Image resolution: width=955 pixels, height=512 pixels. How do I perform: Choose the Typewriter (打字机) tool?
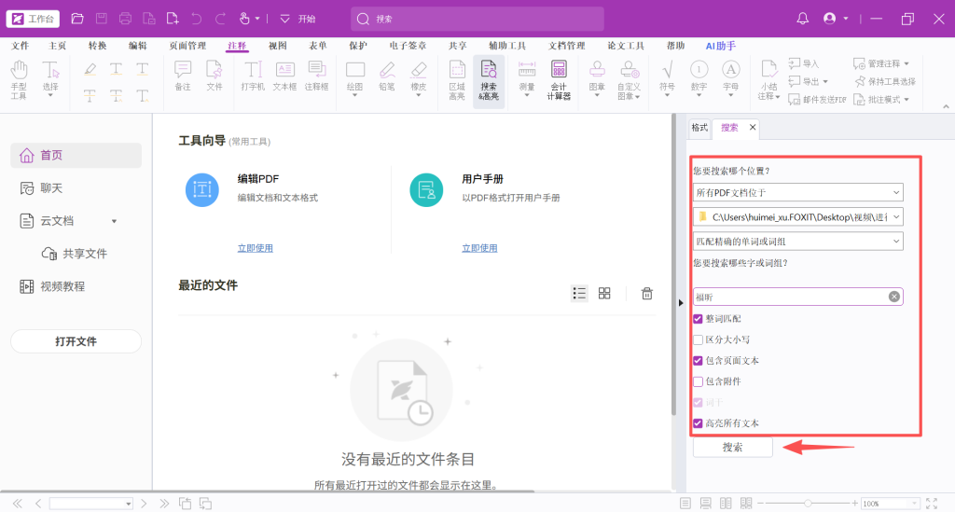[253, 76]
